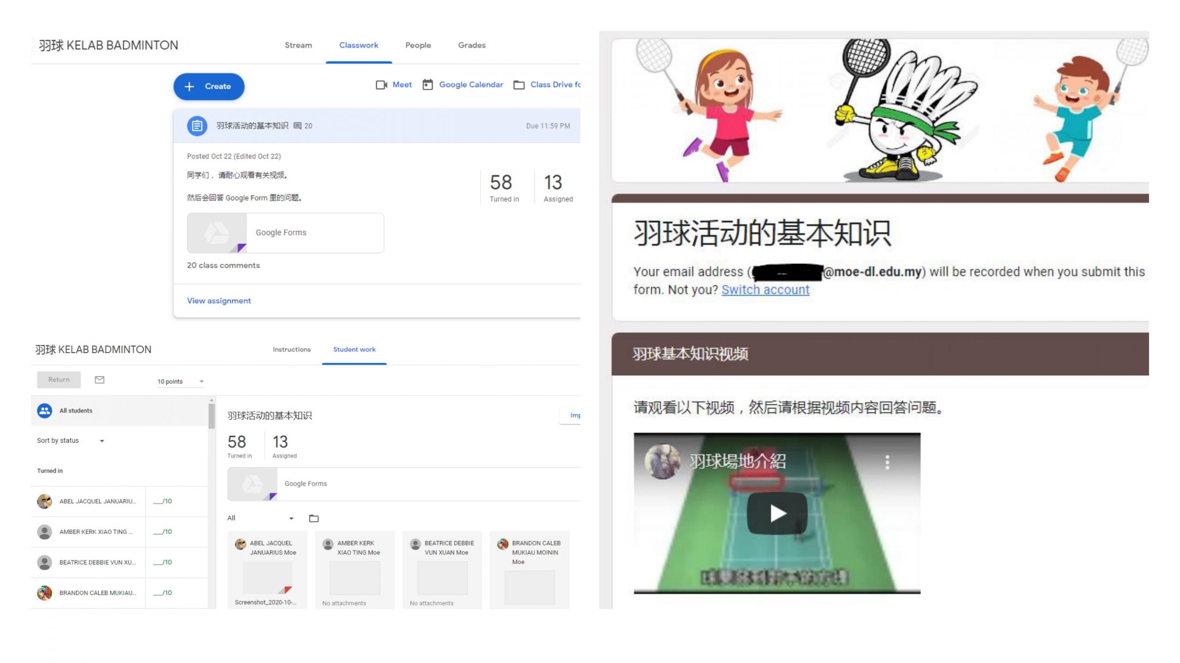Click the blue Create button

point(209,87)
